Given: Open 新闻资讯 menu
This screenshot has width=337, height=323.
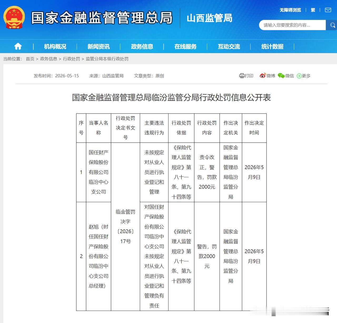Looking at the screenshot, I should [x=98, y=47].
